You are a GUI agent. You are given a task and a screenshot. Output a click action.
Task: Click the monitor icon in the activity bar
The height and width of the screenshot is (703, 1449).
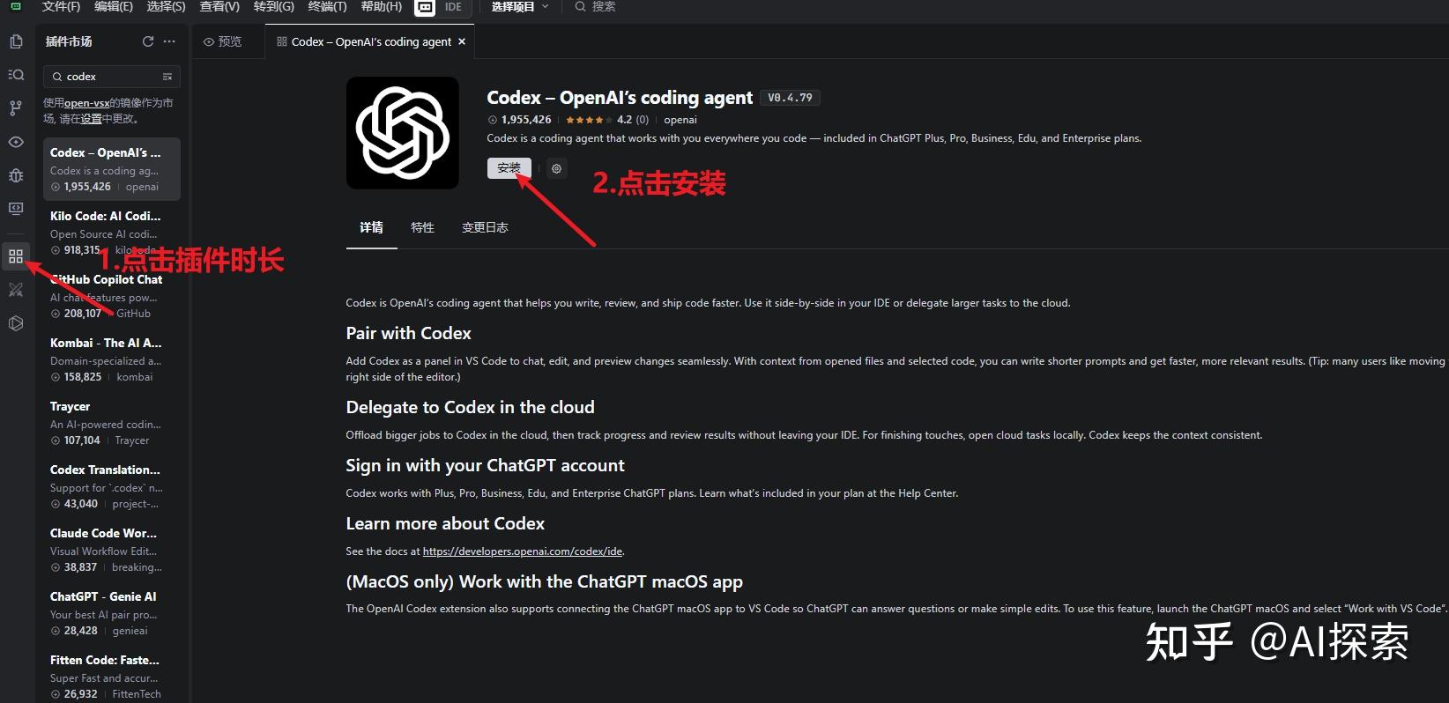click(16, 209)
